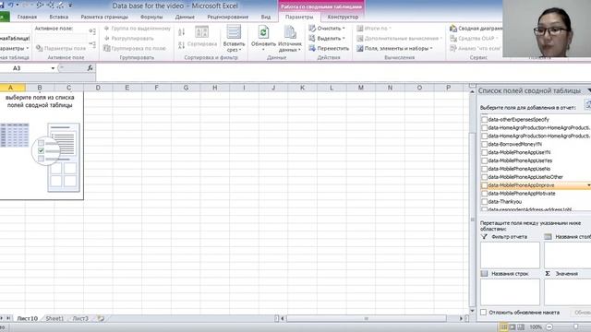Check the data-MobilePhoneAppUseNo field
Viewport: 591px width, 332px height.
pos(484,169)
